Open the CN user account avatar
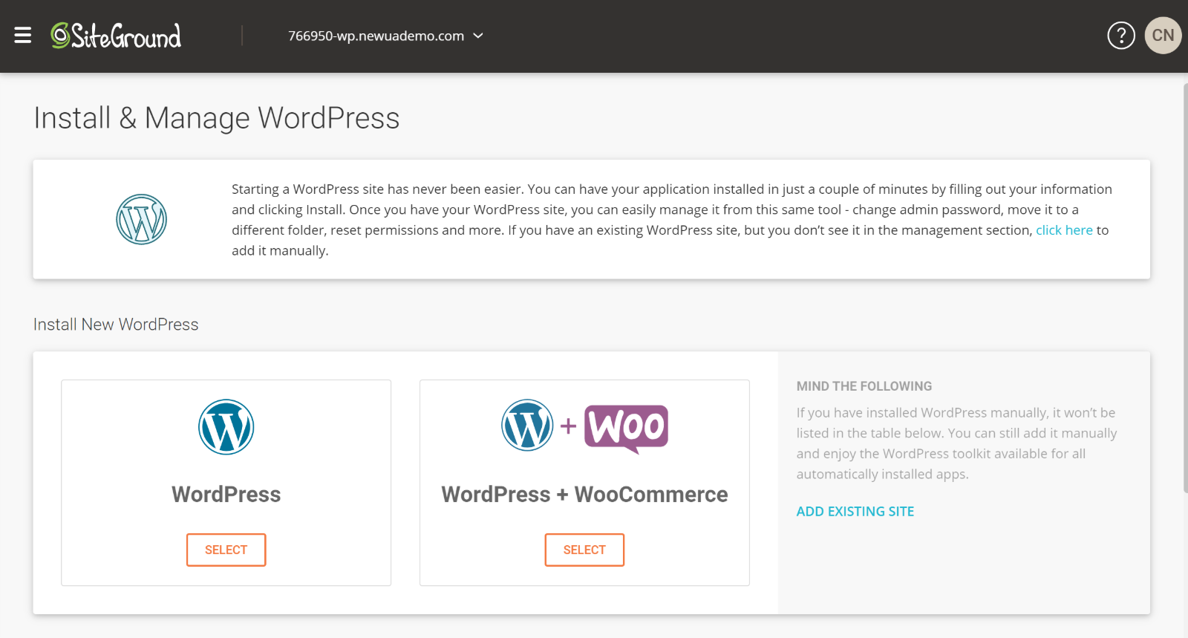This screenshot has width=1188, height=638. tap(1163, 35)
